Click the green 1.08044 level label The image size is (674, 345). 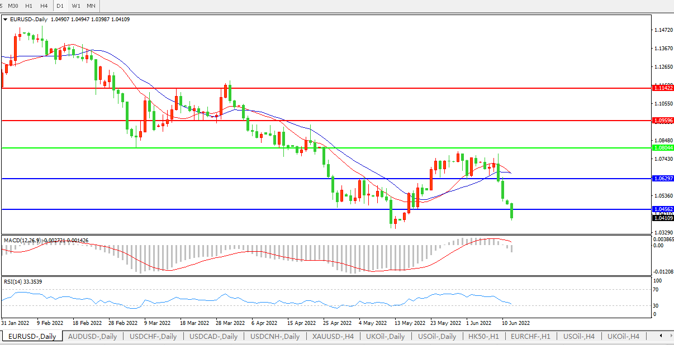tap(663, 148)
